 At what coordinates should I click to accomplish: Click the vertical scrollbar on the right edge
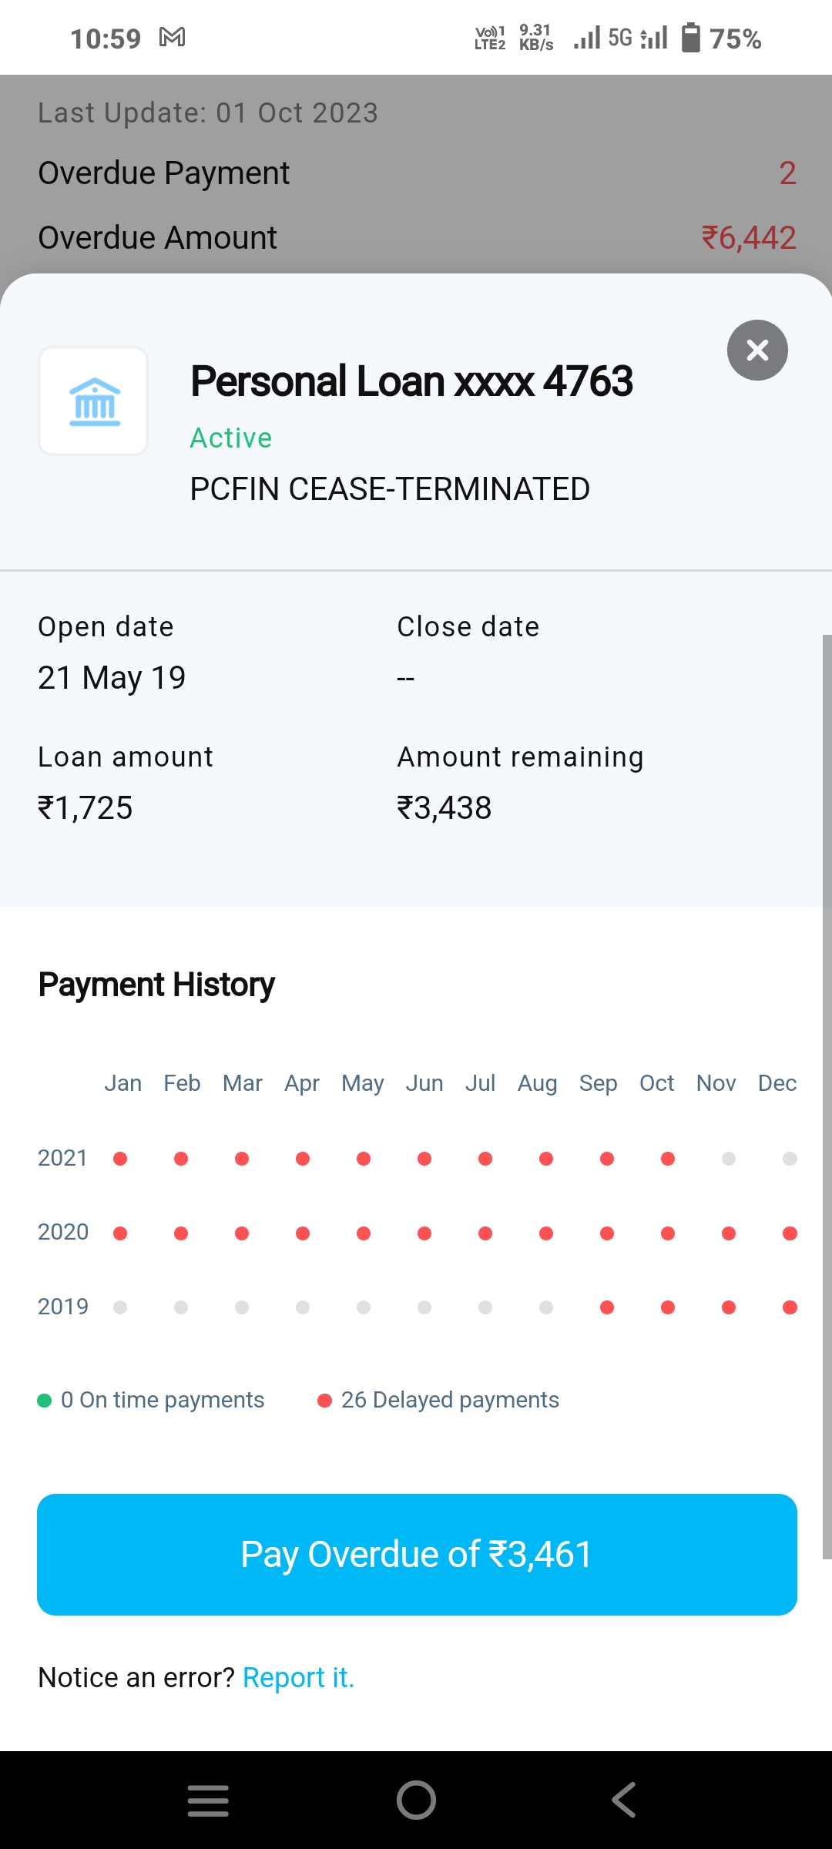827,1094
